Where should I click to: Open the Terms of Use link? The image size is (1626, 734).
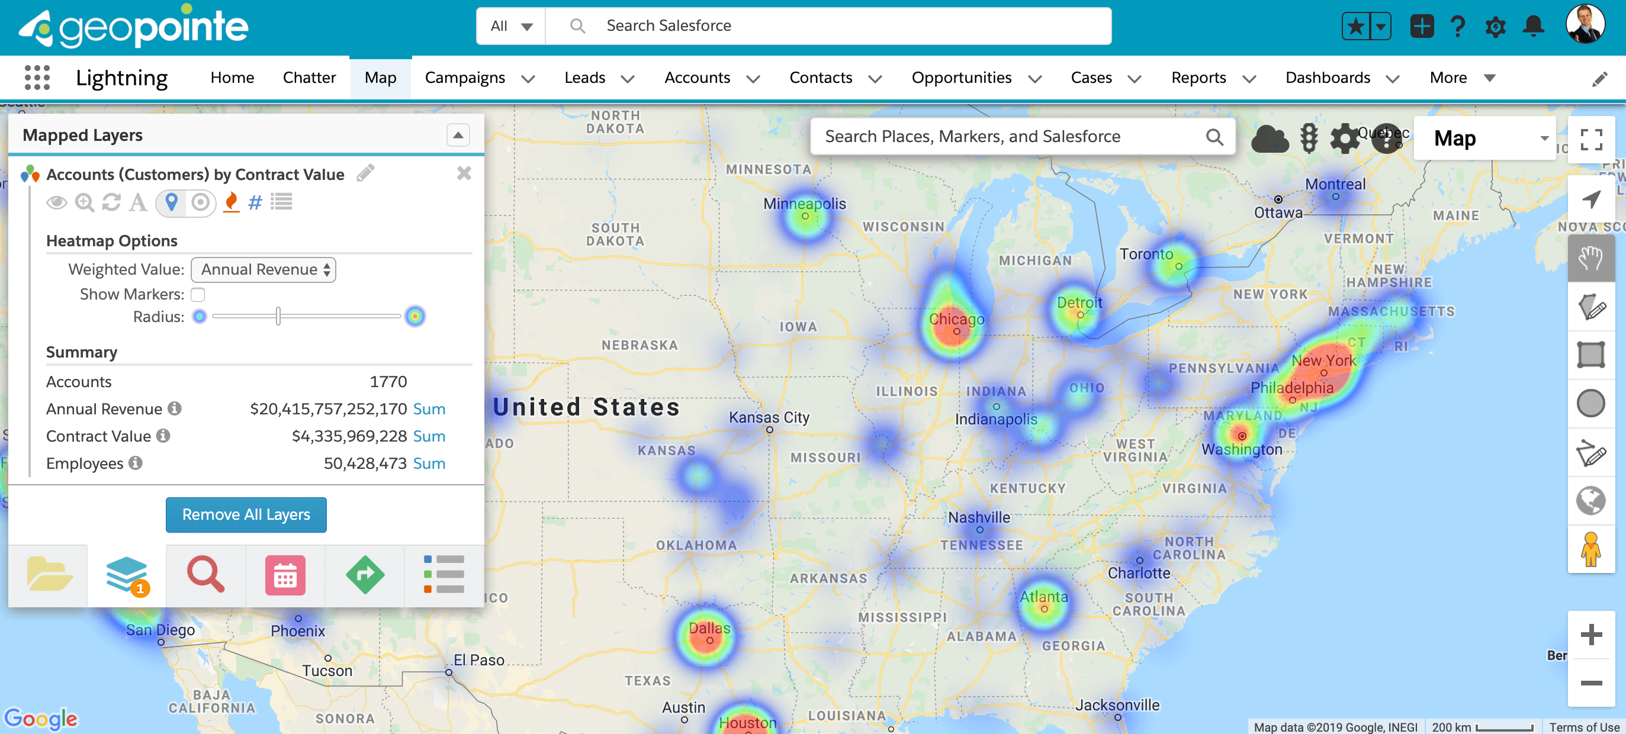click(1585, 727)
